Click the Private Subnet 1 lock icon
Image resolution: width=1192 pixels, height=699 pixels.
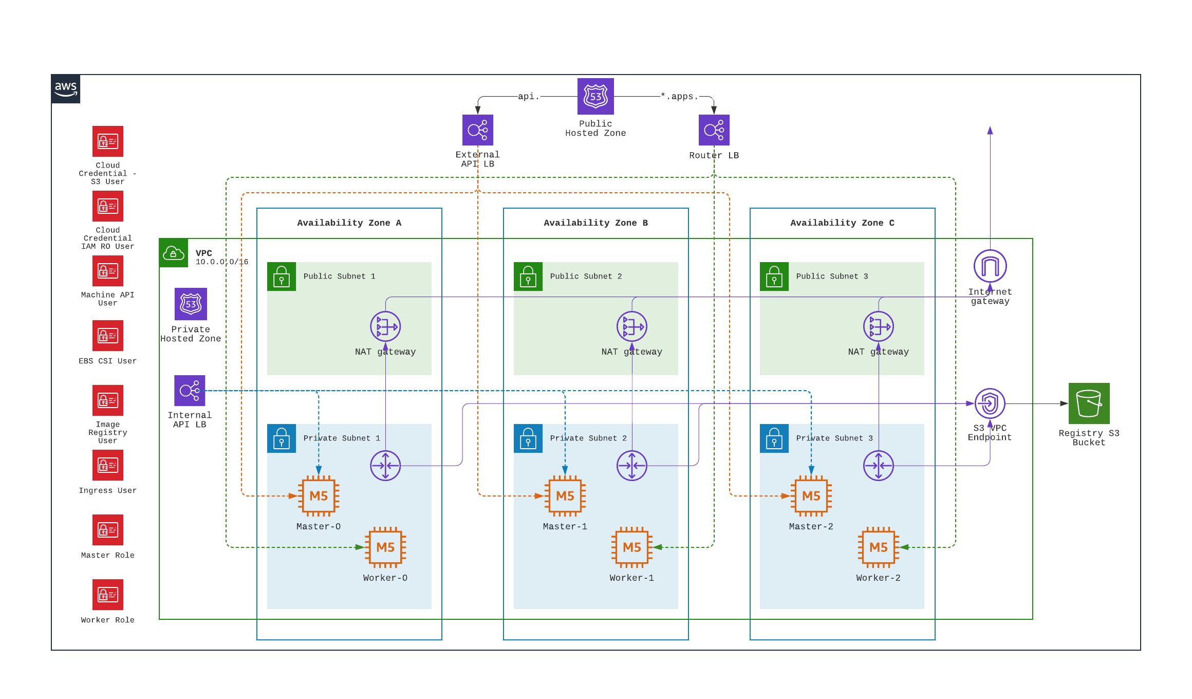[x=282, y=438]
